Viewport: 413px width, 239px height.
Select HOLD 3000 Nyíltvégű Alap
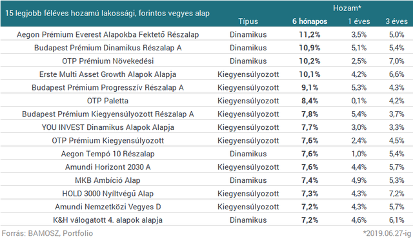108,193
